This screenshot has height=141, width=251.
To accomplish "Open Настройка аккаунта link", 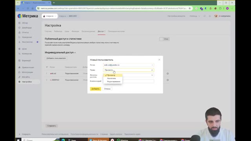I will click(176, 16).
